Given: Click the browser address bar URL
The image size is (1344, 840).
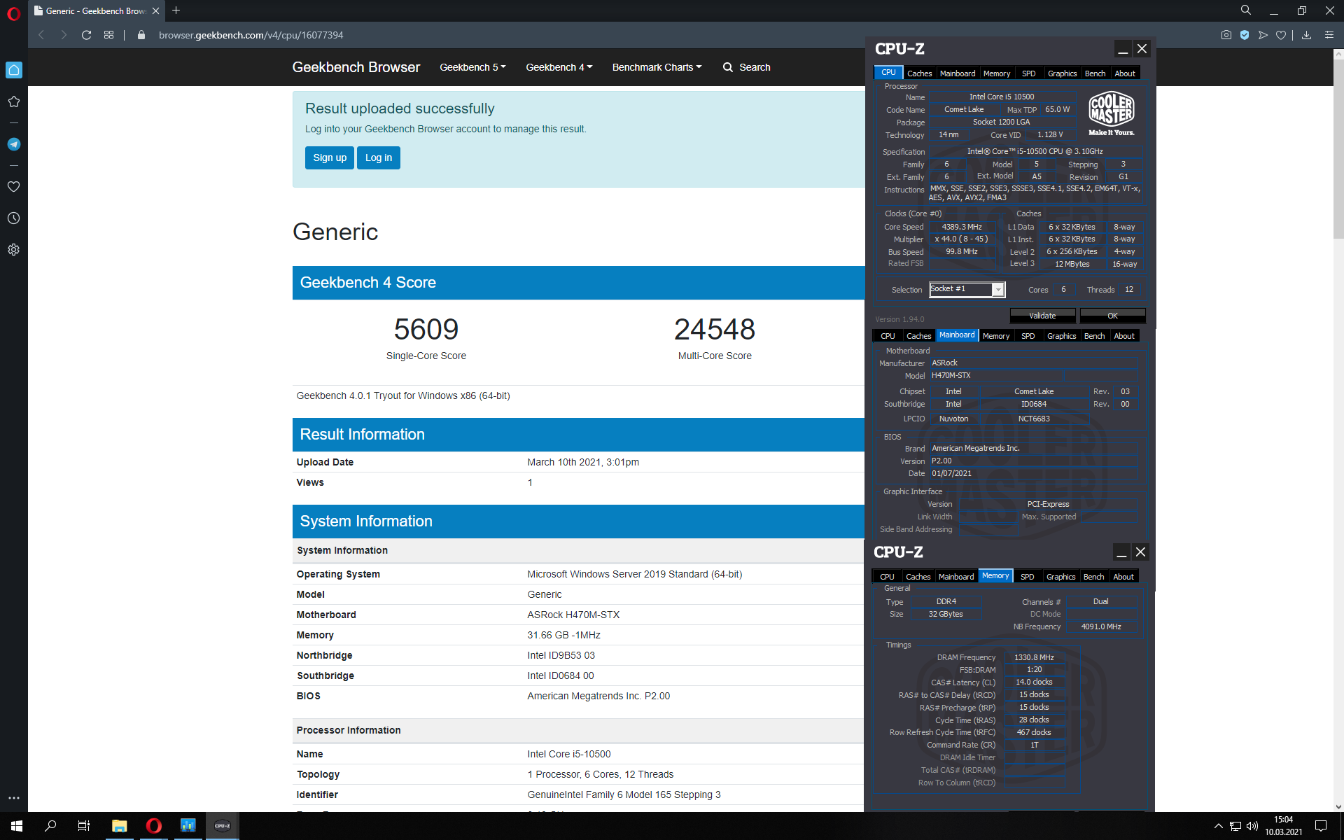Looking at the screenshot, I should pyautogui.click(x=251, y=35).
